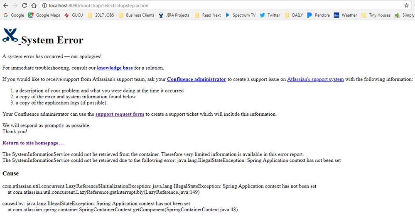Go to the browser Home icon
Viewport: 415px width, 217px height.
point(34,5)
